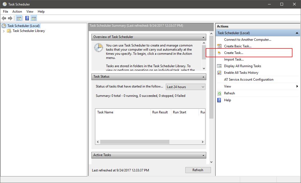Open the Help menu in menu bar
Viewport: 301px width, 183px height.
[41, 12]
